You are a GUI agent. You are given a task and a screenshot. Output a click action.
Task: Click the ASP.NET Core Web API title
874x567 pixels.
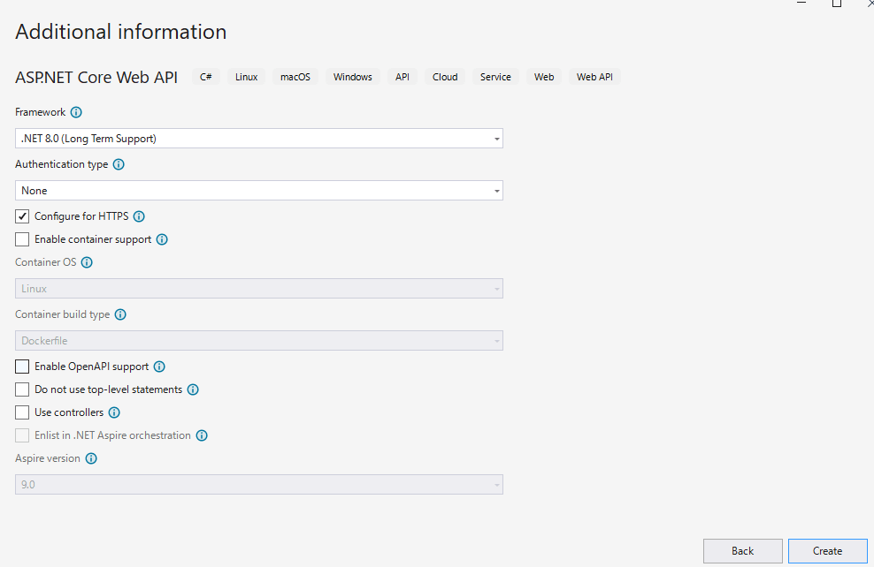point(96,78)
